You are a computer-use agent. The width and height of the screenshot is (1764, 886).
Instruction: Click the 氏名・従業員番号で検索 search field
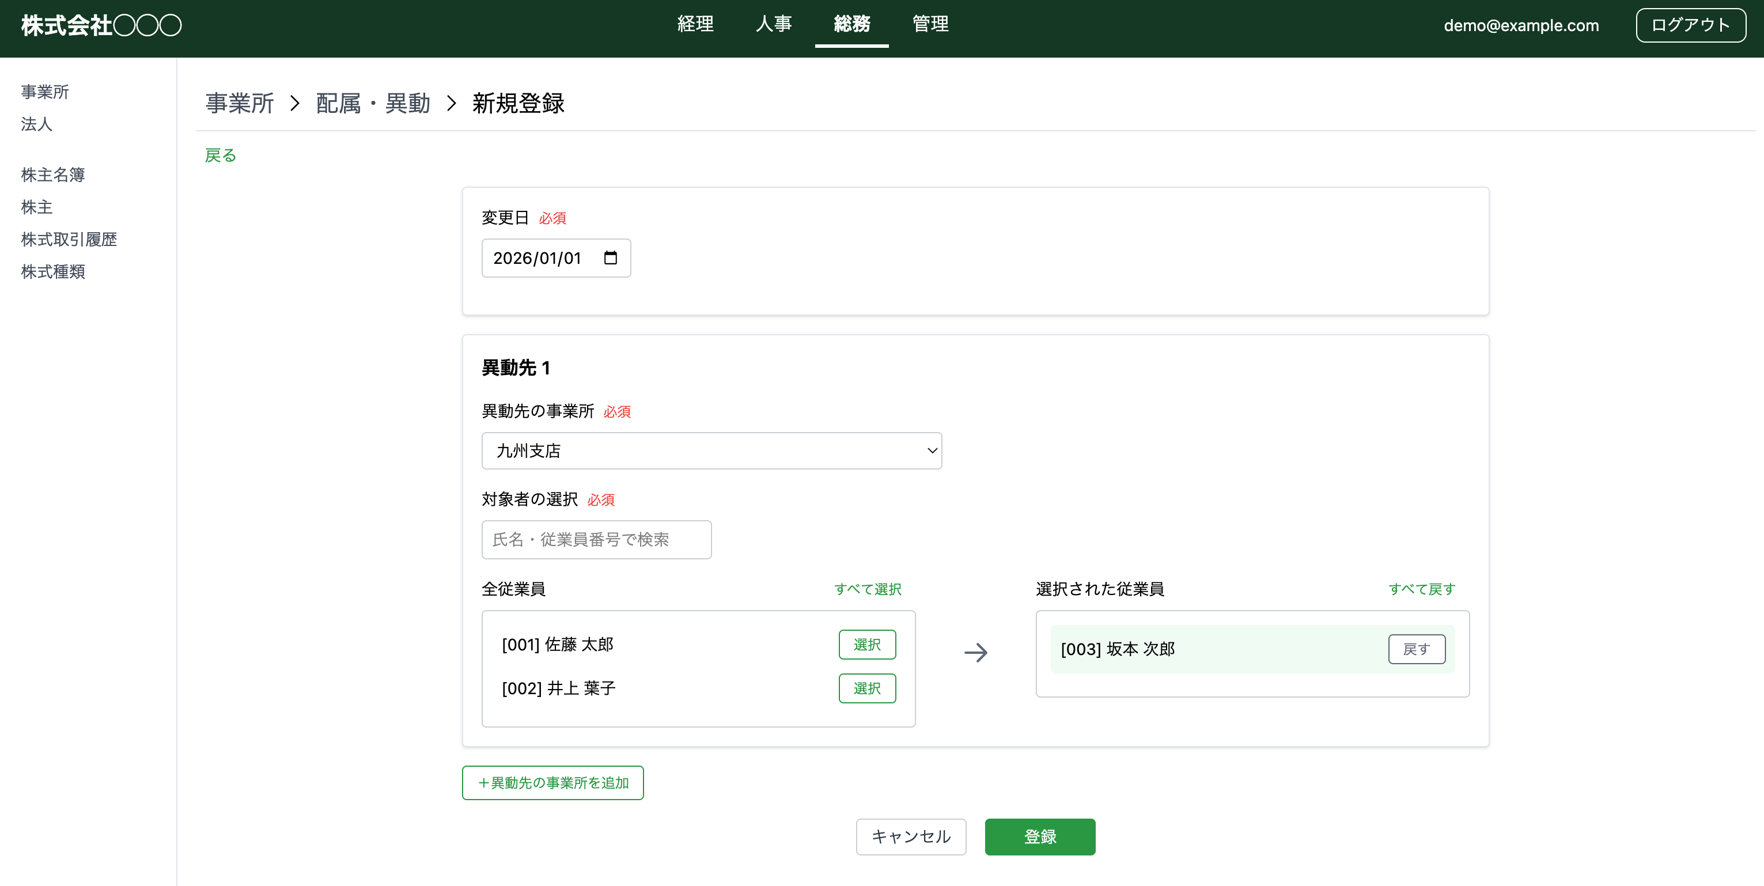[x=596, y=540]
